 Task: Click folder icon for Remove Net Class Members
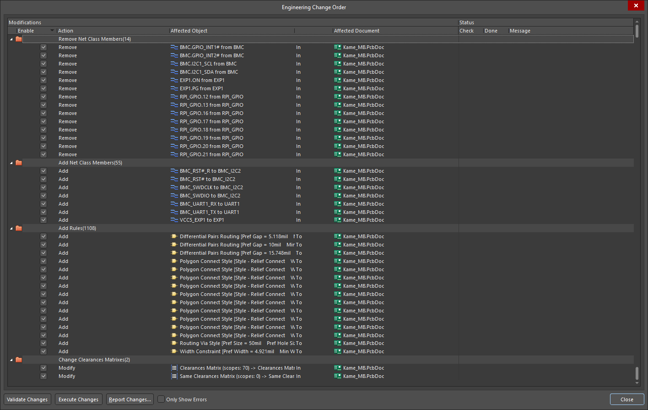[19, 39]
